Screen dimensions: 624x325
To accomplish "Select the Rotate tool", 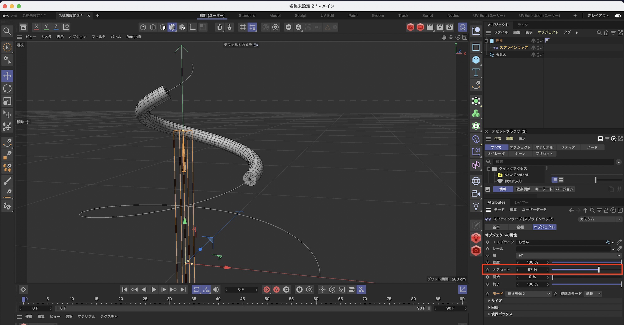I will pyautogui.click(x=7, y=89).
